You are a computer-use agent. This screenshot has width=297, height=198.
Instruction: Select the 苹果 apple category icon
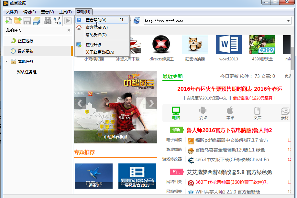pyautogui.click(x=230, y=110)
